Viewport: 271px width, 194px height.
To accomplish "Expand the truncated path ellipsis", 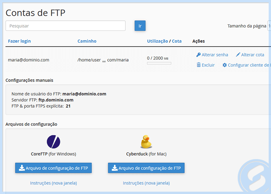I will (x=104, y=60).
